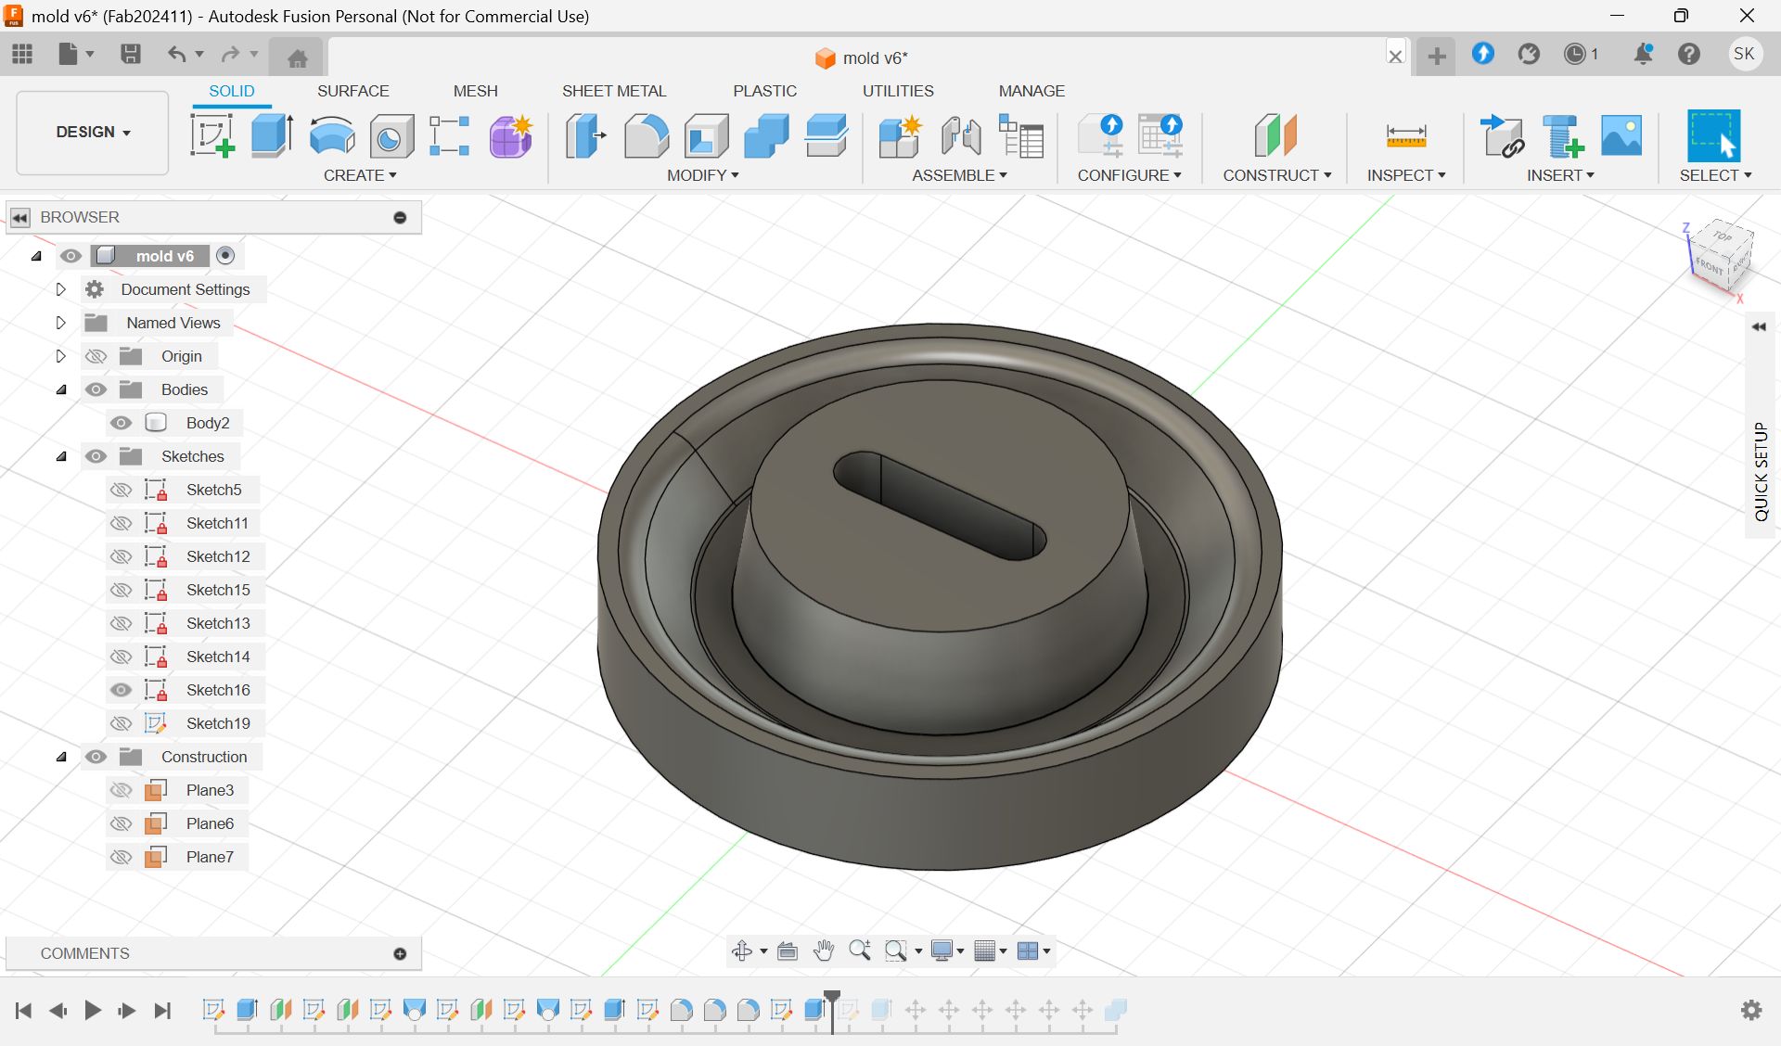Click the Change Parameters table icon
This screenshot has width=1781, height=1046.
point(1160,135)
